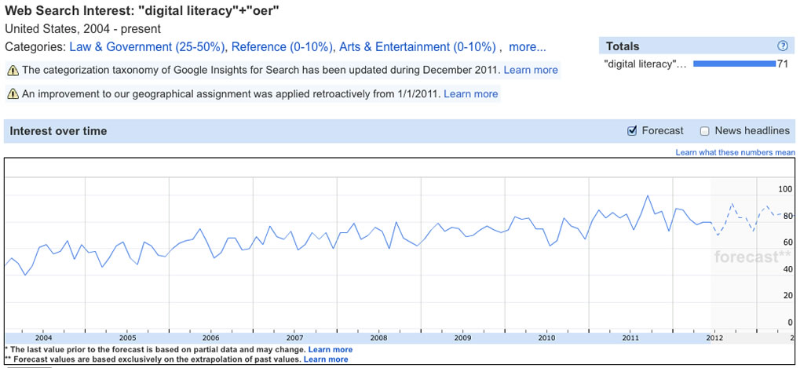The image size is (800, 368).
Task: Click the peak point of the 2011 line
Action: [648, 195]
